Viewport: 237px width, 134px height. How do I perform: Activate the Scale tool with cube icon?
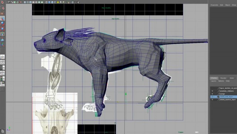[3, 29]
